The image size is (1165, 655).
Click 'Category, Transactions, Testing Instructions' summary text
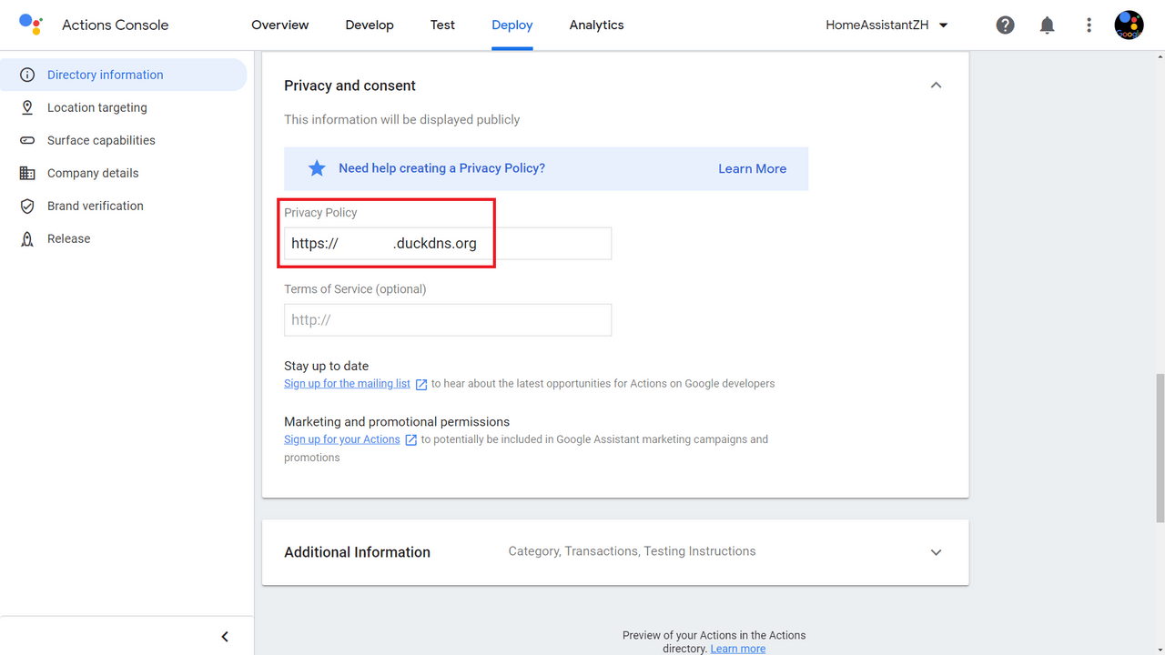click(x=632, y=551)
